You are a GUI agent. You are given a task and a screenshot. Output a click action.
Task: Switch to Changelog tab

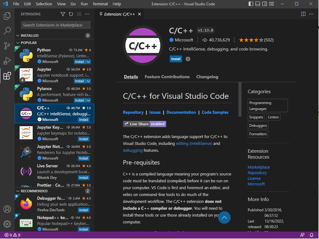tap(207, 77)
